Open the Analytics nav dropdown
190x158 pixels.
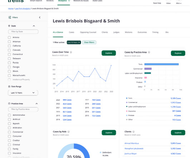[64, 1]
